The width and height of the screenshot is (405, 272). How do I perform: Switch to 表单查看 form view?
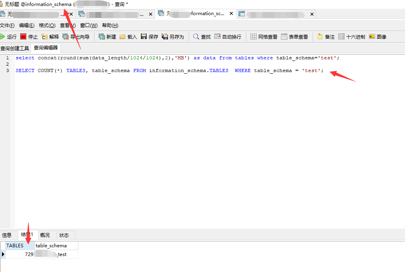[x=295, y=37]
